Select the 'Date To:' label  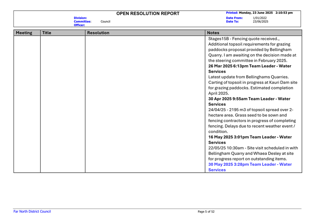pyautogui.click(x=232, y=22)
